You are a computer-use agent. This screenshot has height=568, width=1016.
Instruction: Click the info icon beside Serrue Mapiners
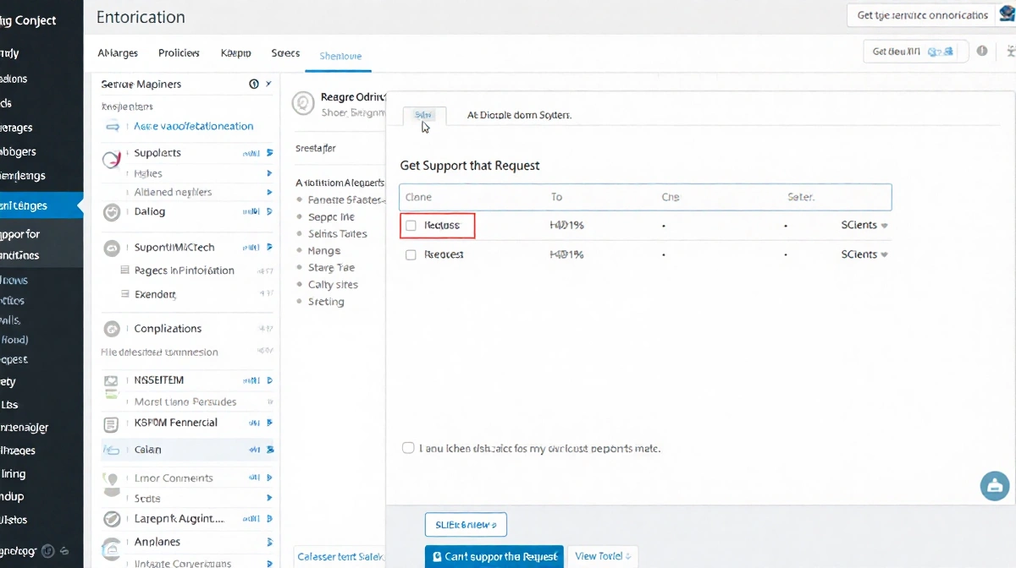coord(253,84)
